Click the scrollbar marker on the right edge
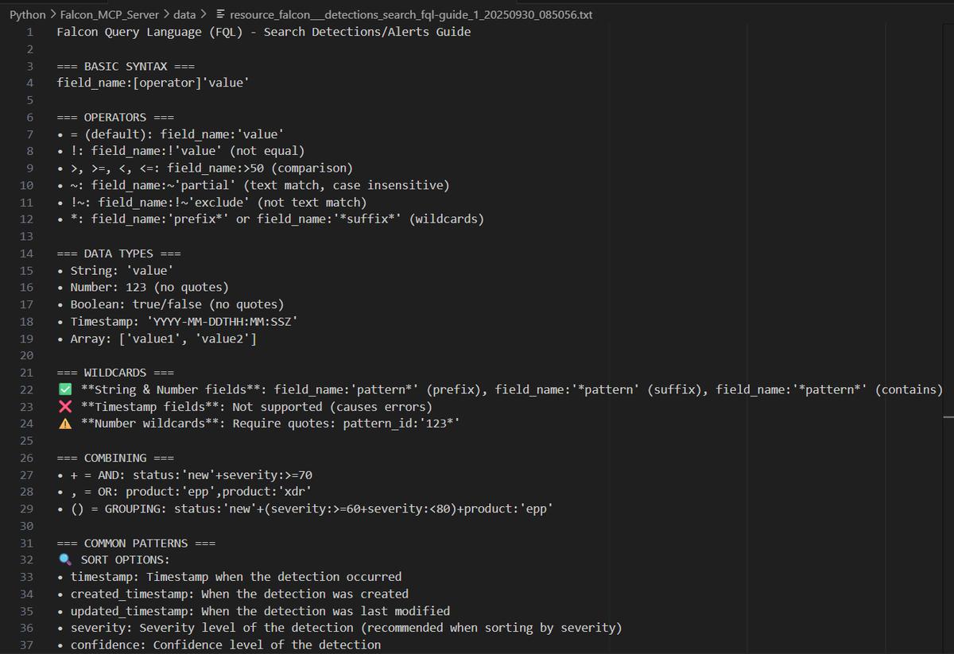Screen dimensions: 954x654 click(x=948, y=416)
